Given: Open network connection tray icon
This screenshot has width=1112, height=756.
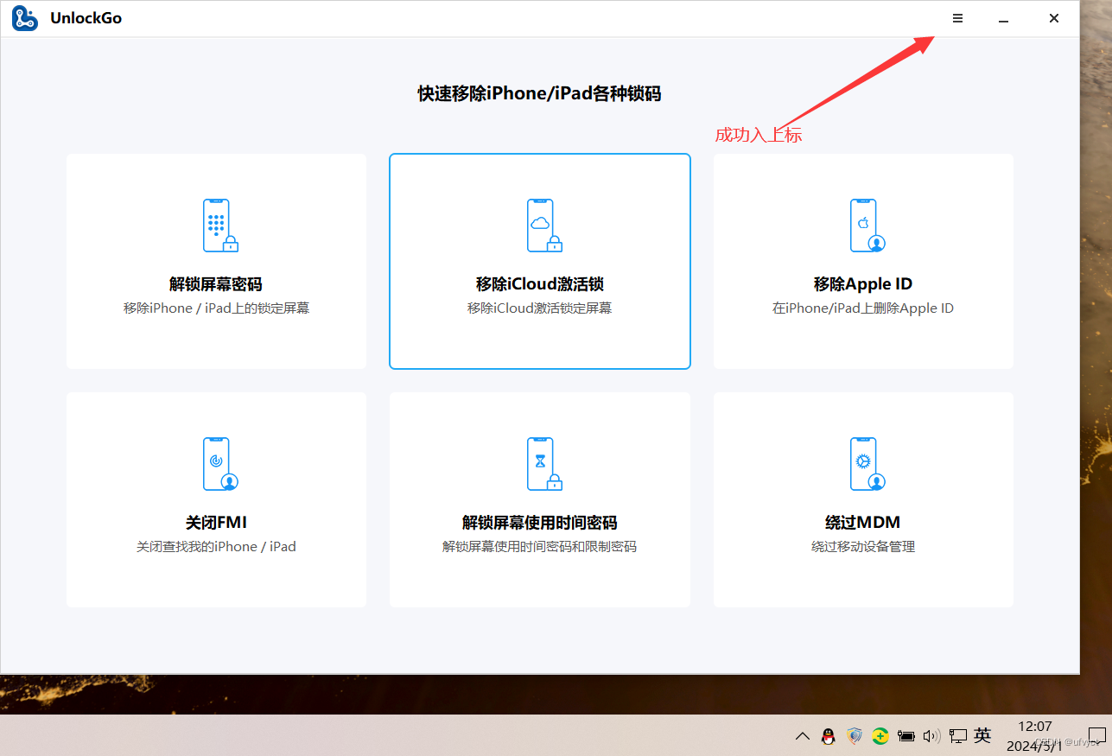Looking at the screenshot, I should (957, 736).
